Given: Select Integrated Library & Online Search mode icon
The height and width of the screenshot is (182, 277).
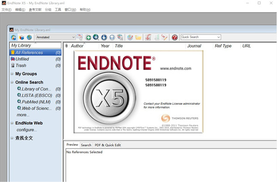Looking at the screenshot, I should [x=13, y=37].
